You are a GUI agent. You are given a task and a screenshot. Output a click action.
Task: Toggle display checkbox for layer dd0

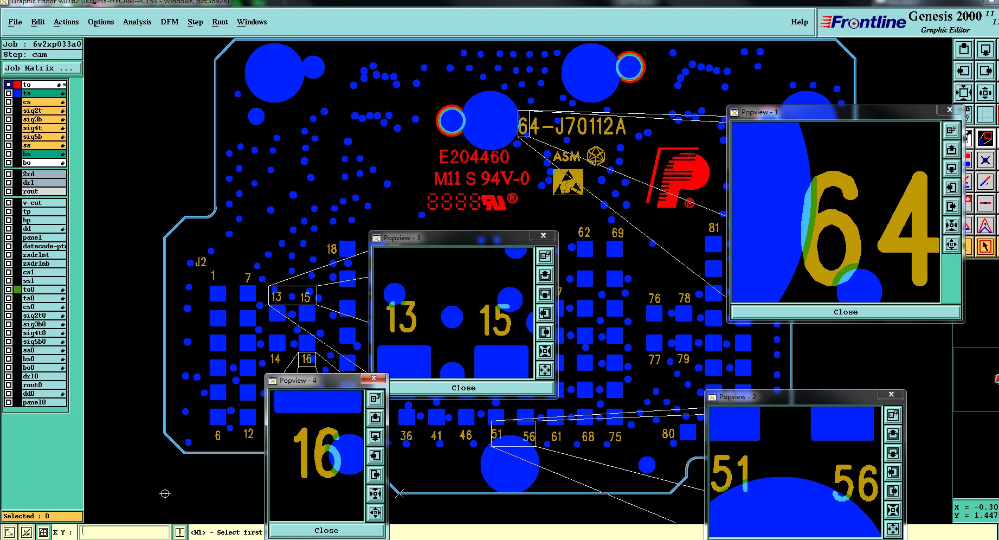point(9,394)
